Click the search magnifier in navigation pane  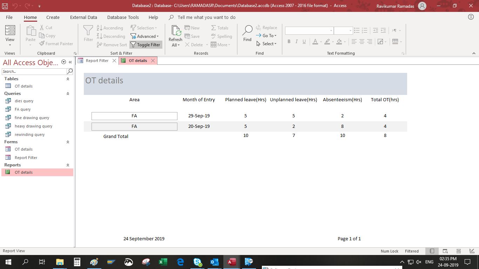[70, 71]
